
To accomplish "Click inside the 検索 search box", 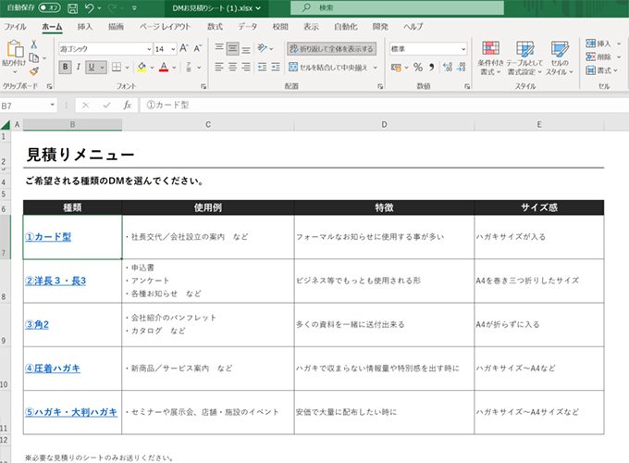I will 370,7.
